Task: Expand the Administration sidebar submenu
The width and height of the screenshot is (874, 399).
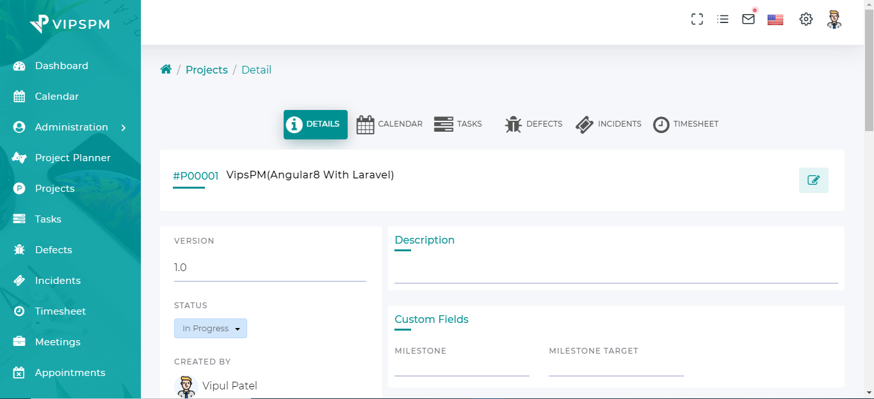Action: pos(70,127)
